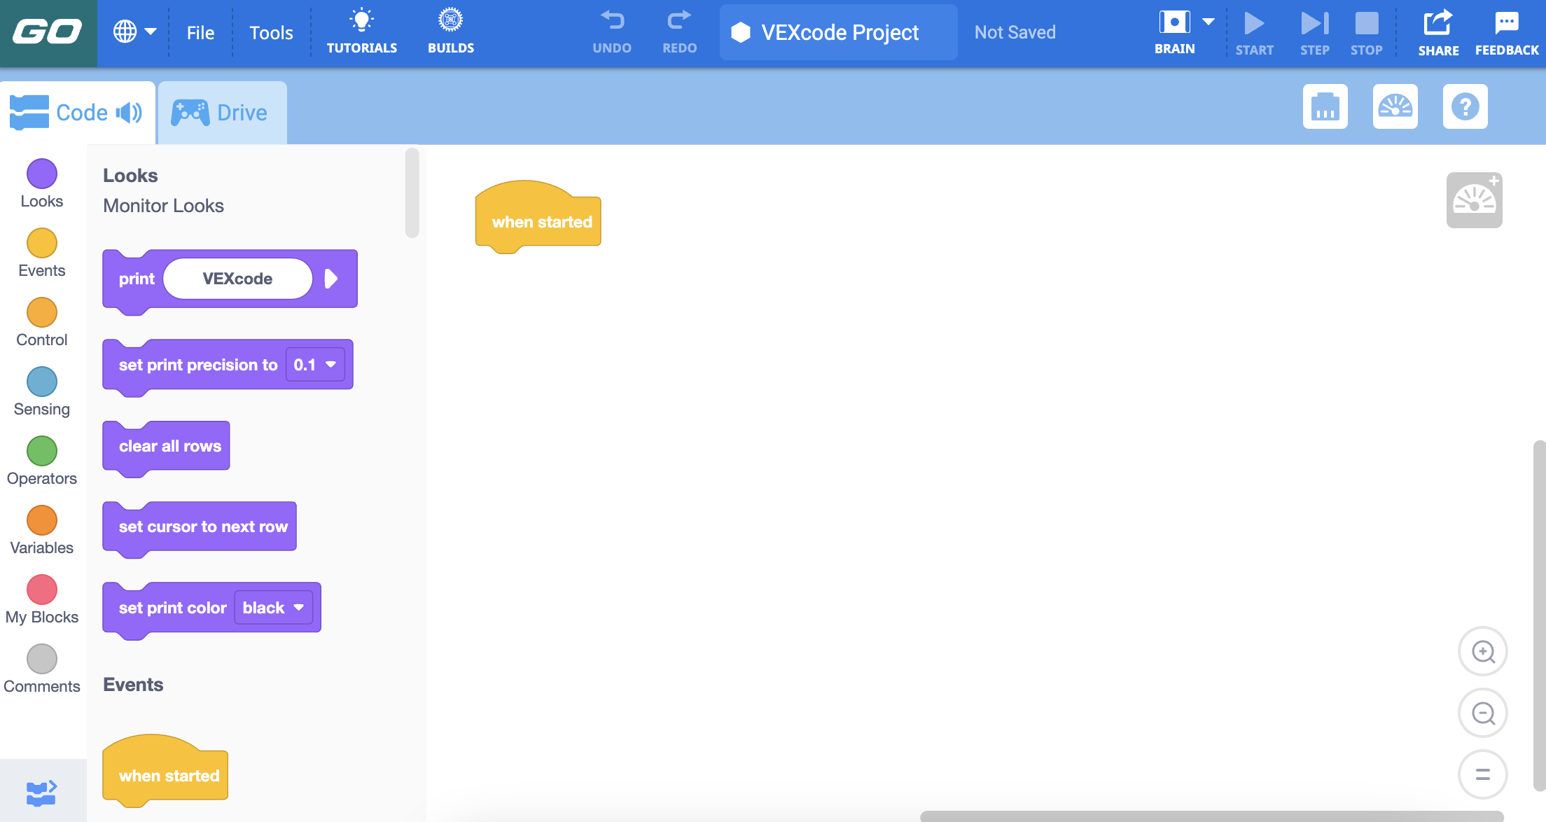Open the devices panel icon

click(1325, 106)
